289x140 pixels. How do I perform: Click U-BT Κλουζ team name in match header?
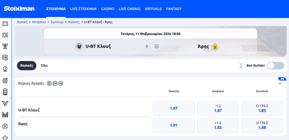98,47
